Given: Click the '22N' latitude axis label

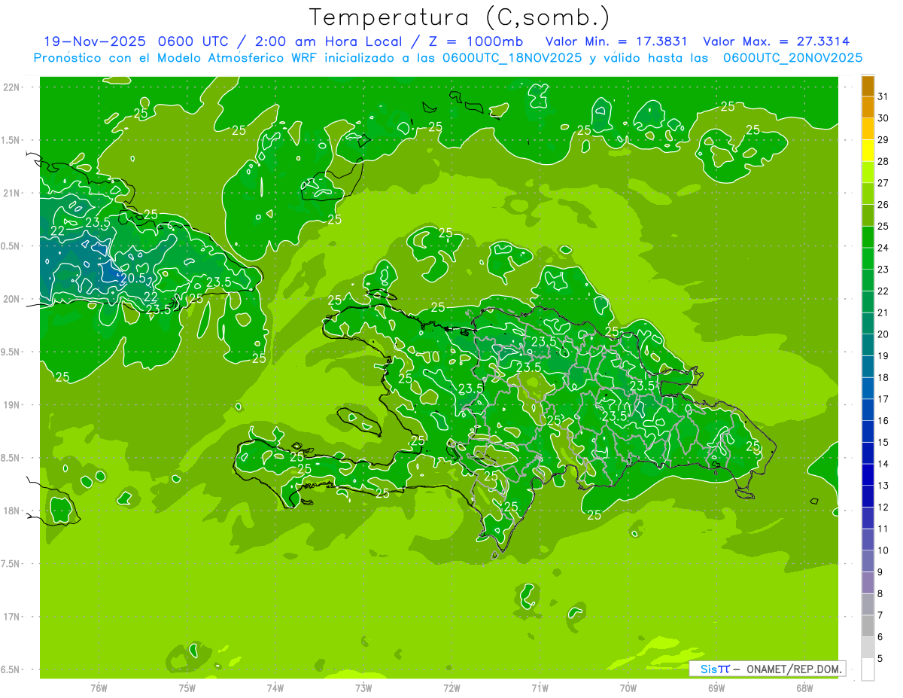Looking at the screenshot, I should 11,87.
